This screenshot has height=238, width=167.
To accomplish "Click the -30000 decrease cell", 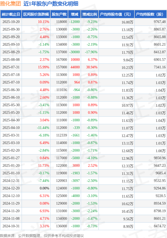I will pyautogui.click(x=75, y=52).
